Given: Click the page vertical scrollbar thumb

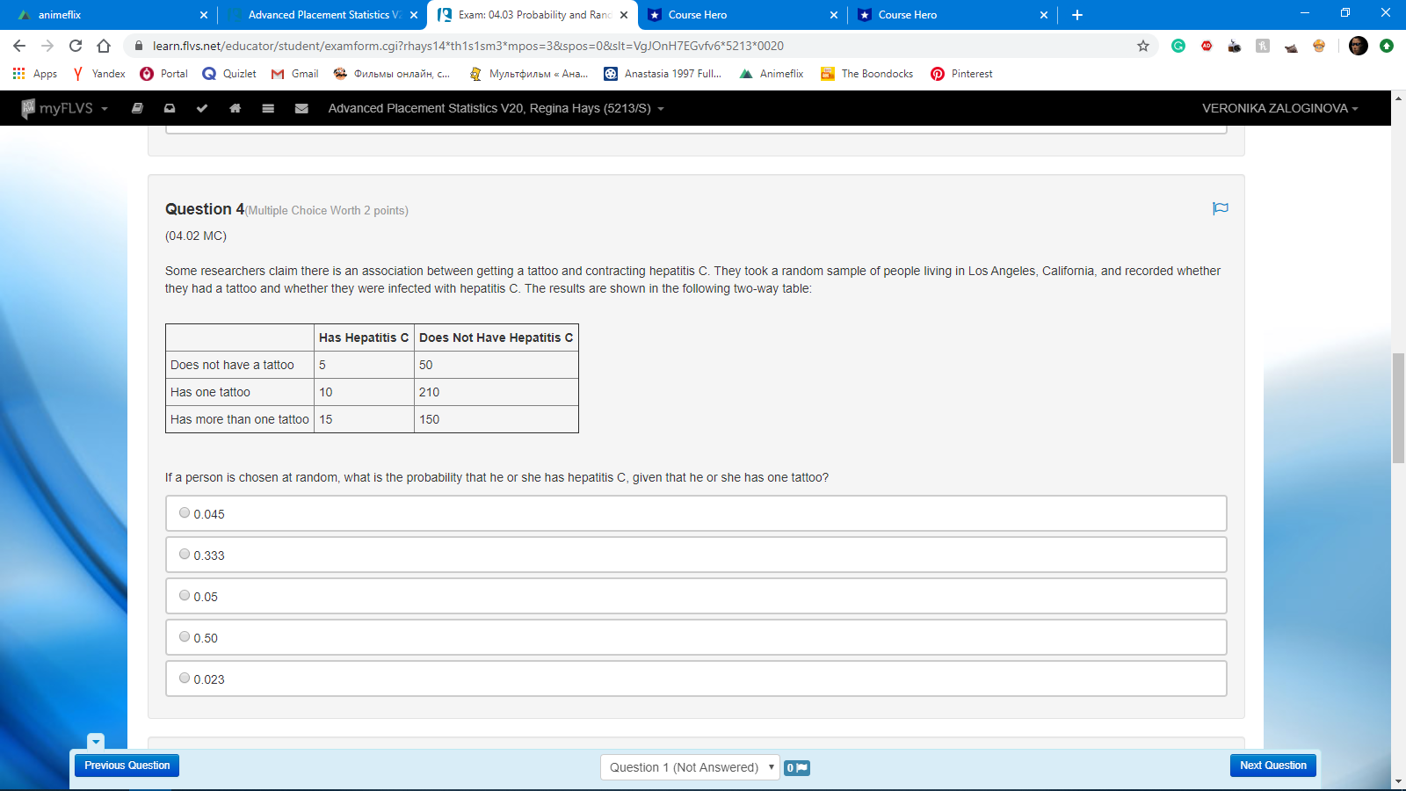Looking at the screenshot, I should coord(1398,408).
